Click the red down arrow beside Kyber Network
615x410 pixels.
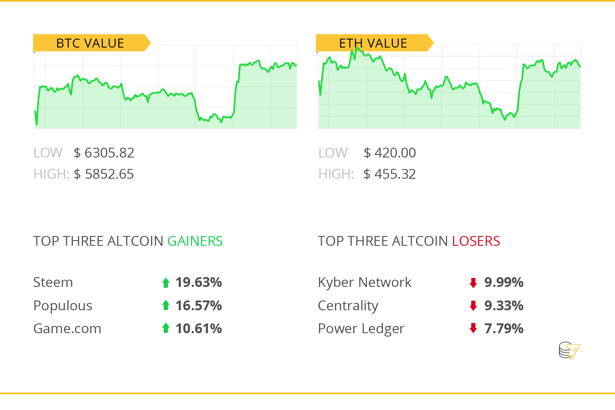click(x=473, y=283)
